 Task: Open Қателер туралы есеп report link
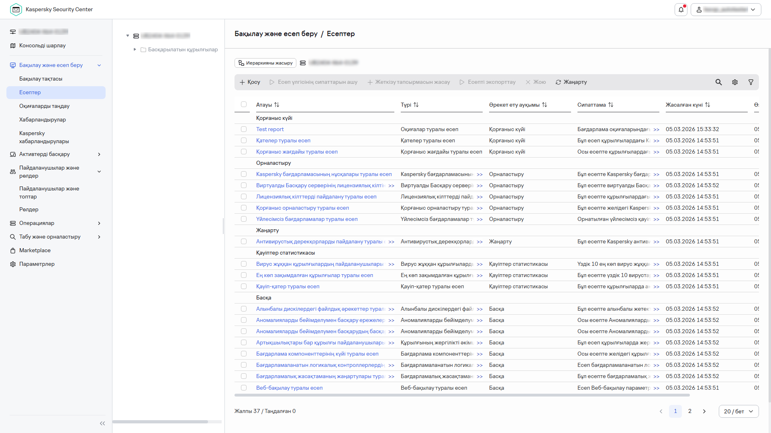point(283,141)
